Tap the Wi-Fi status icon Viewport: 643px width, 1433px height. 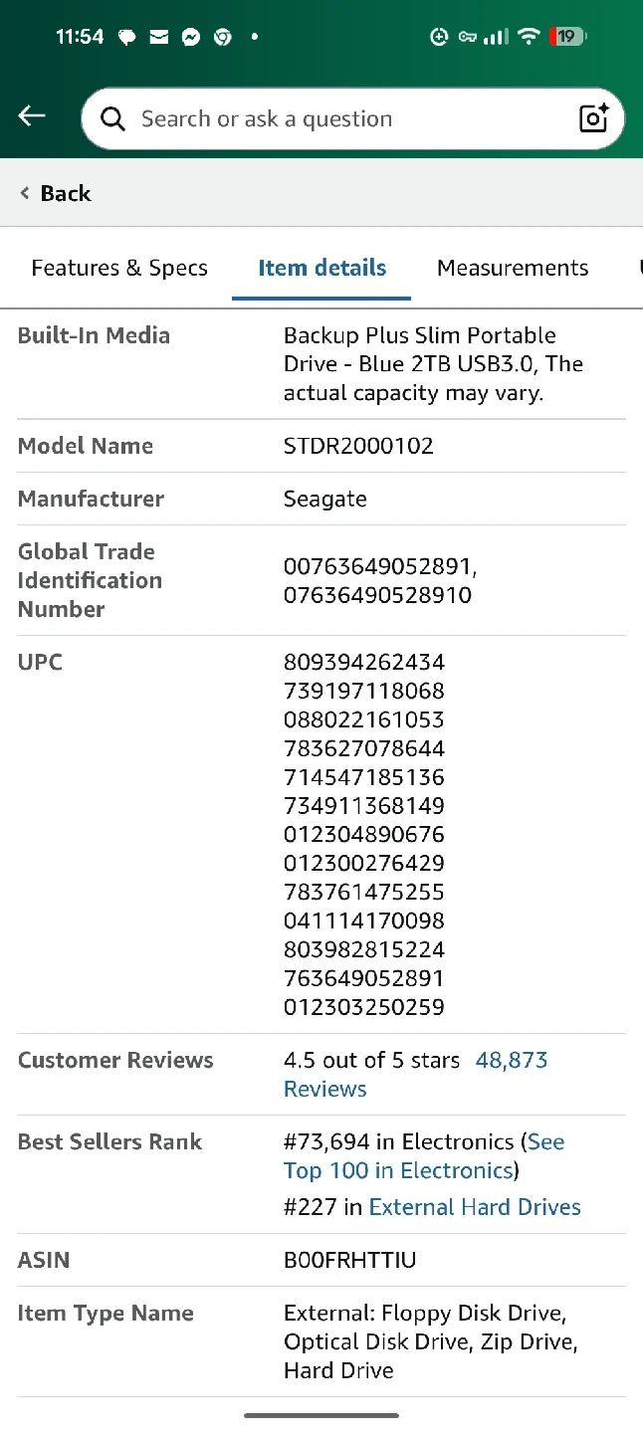[530, 37]
